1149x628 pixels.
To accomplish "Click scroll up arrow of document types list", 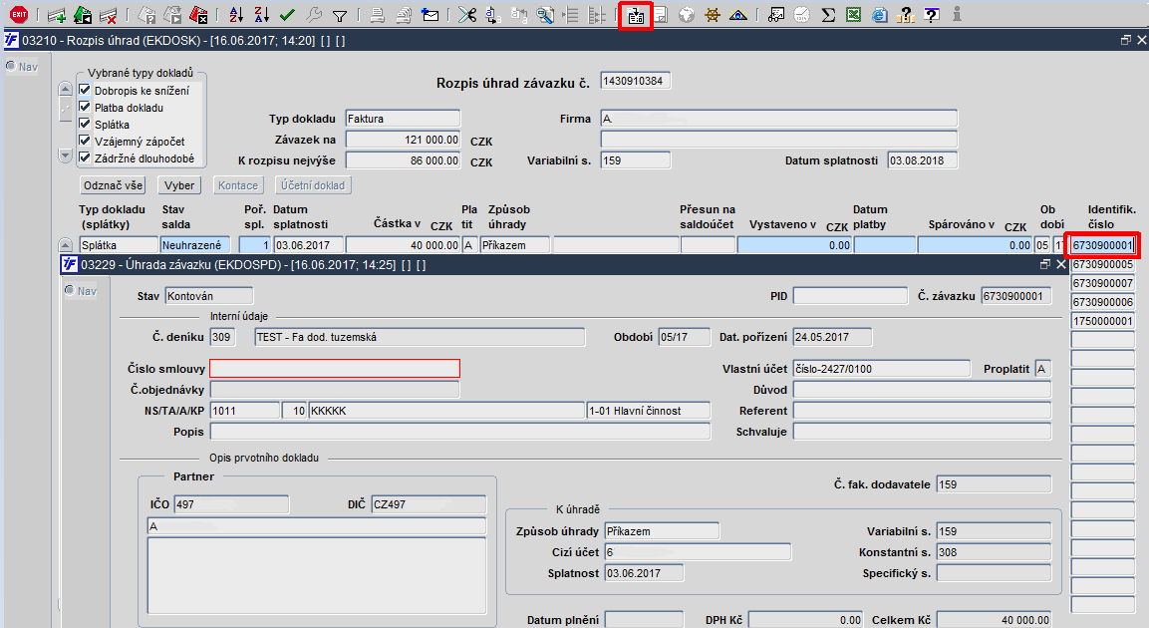I will coord(65,90).
